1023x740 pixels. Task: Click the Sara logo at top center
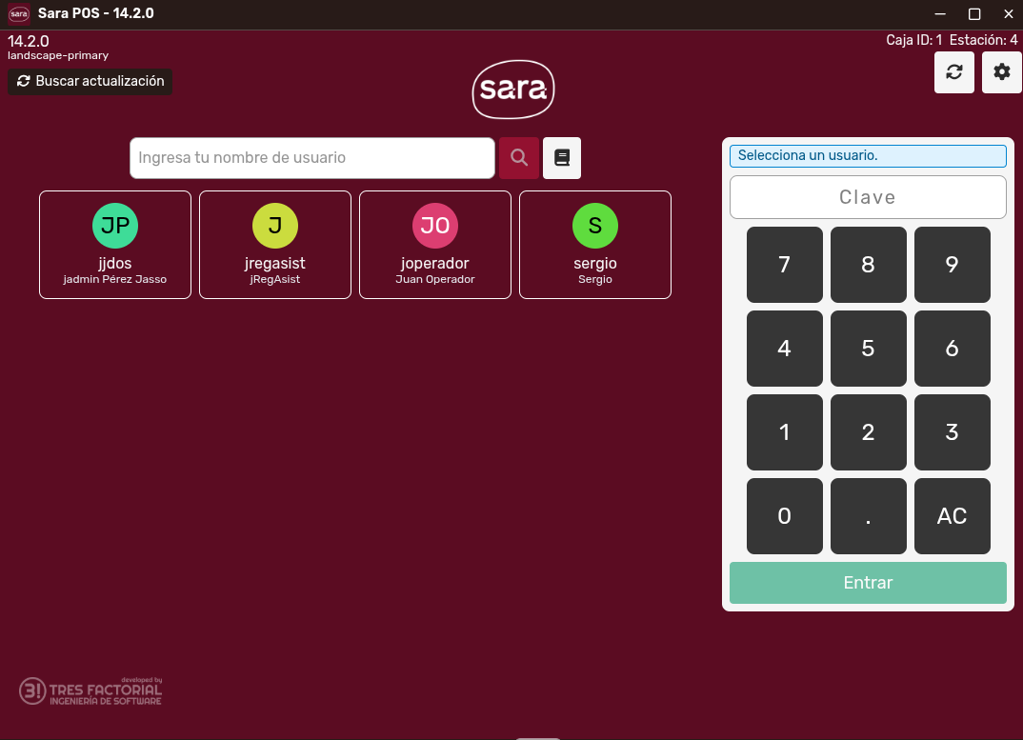[513, 90]
